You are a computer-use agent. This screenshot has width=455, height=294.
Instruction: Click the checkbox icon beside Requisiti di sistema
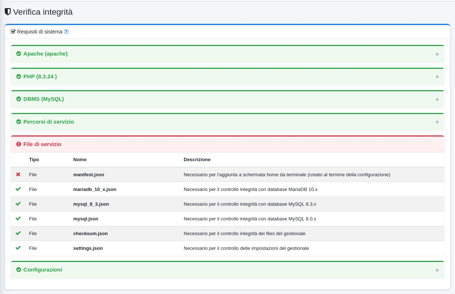coord(13,32)
